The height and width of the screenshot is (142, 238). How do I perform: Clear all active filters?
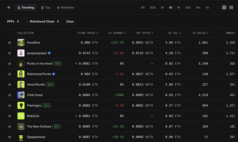point(70,21)
